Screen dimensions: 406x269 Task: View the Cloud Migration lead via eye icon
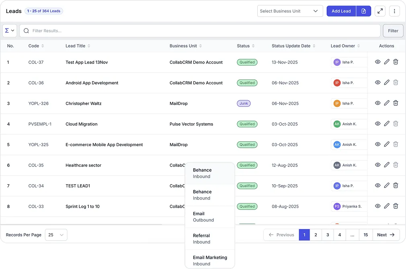pos(377,124)
